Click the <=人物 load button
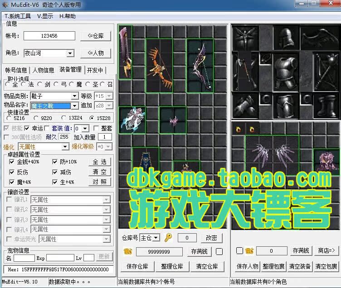 pos(96,53)
